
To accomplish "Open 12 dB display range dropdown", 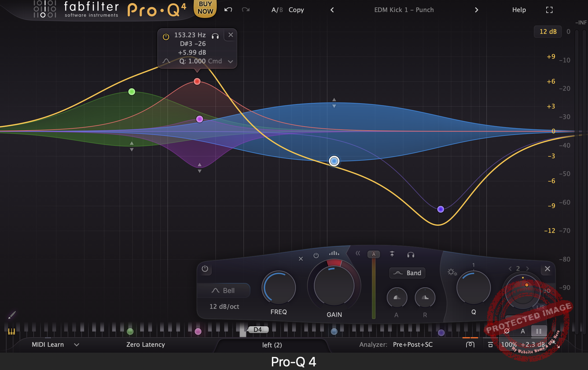I will point(548,32).
